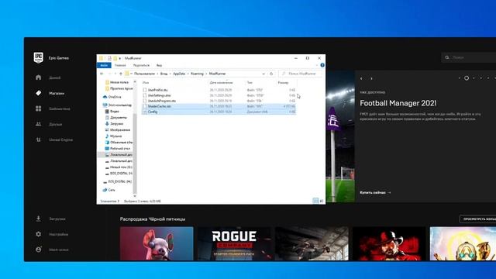
Task: Click 'Купить сейчас' link for Football Manager
Action: 375,192
